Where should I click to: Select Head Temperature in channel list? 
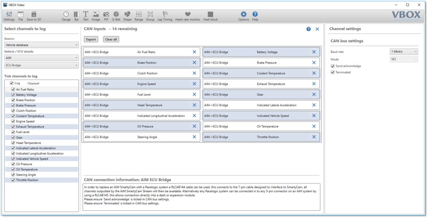coord(42,143)
